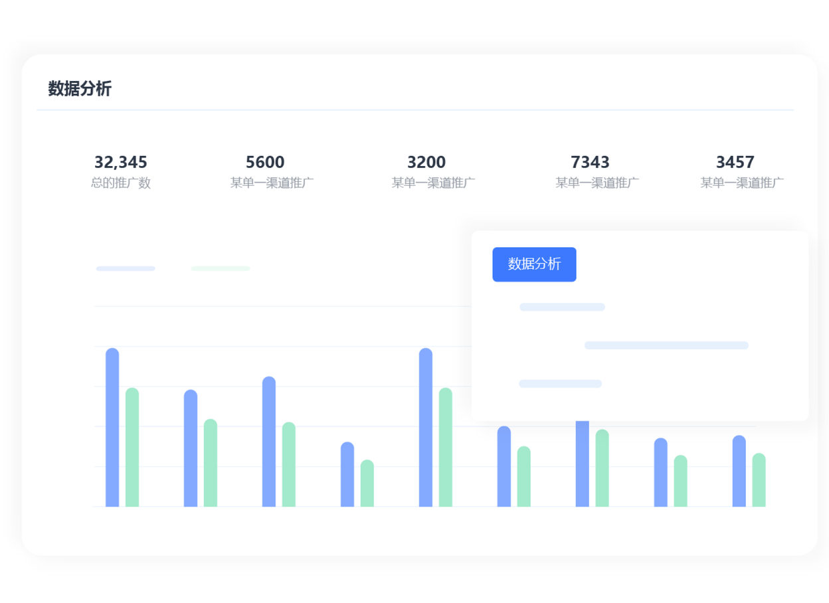Click the 32,345 total value

coord(121,162)
